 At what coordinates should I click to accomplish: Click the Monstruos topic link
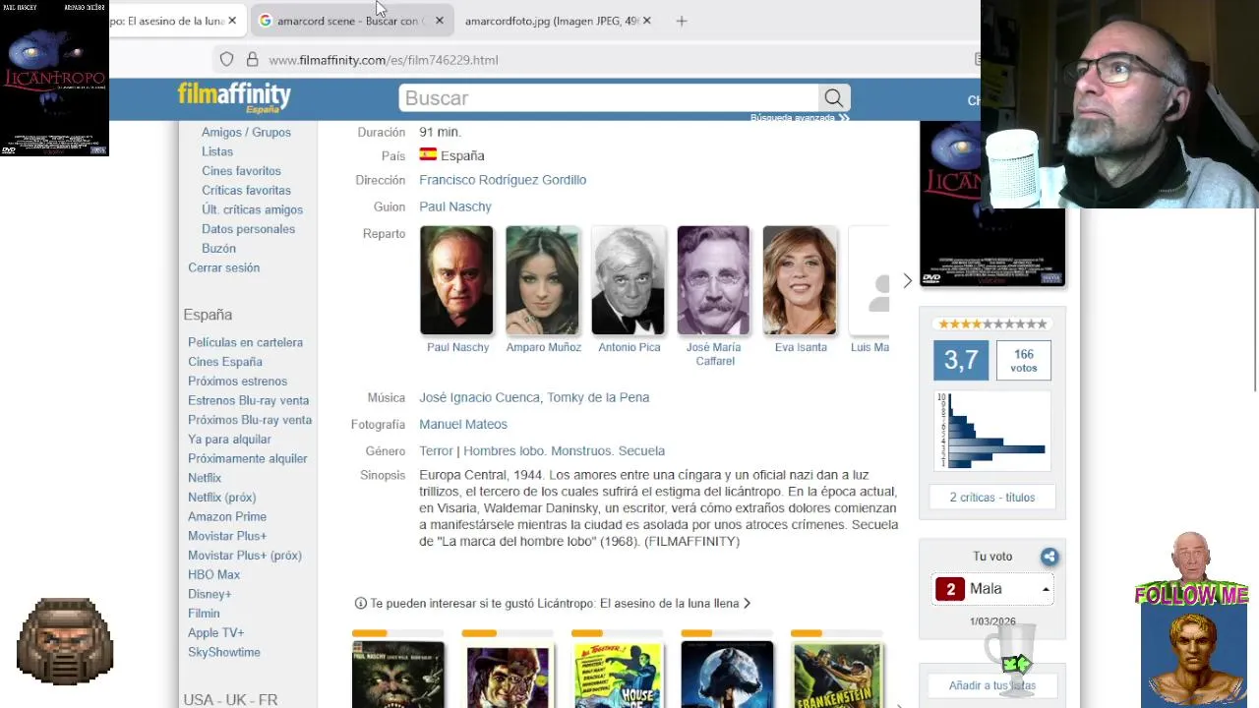[580, 450]
